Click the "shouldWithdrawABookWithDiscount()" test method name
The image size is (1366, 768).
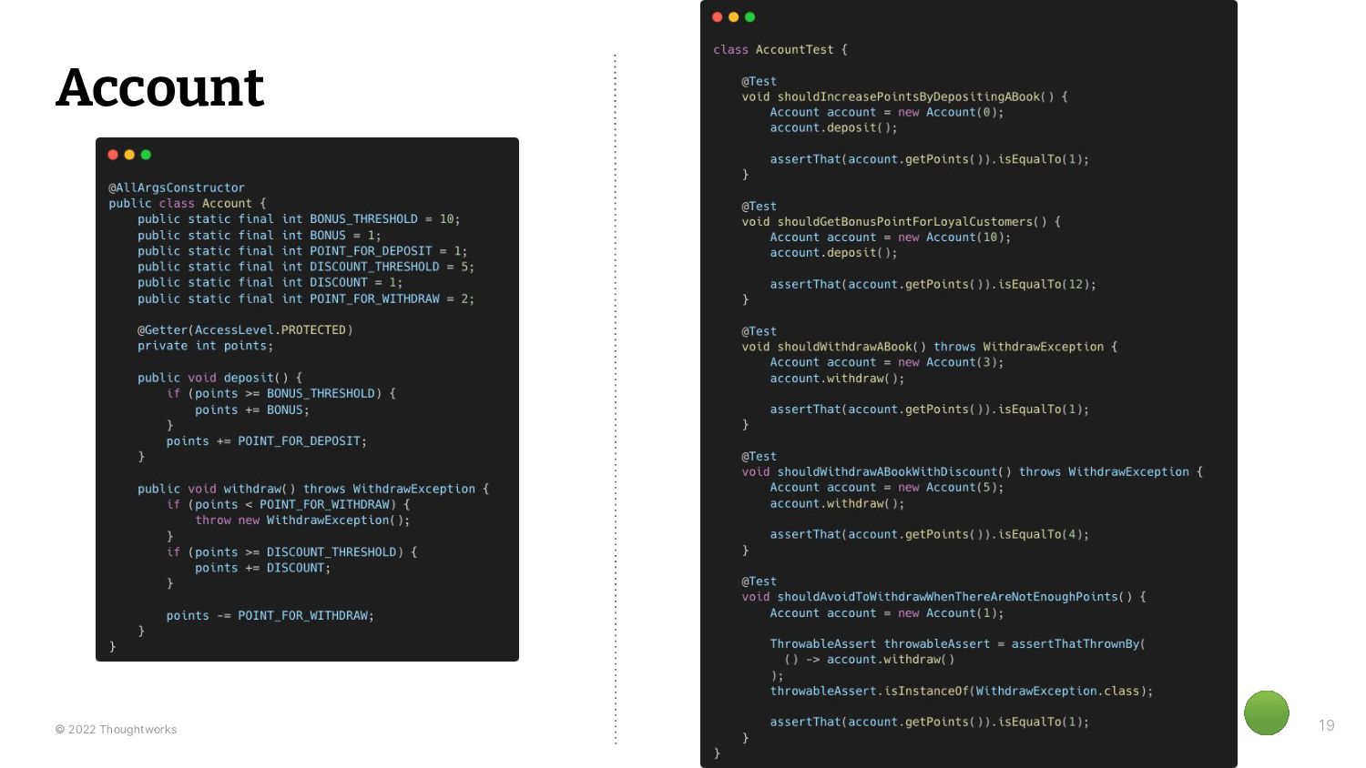tap(894, 472)
